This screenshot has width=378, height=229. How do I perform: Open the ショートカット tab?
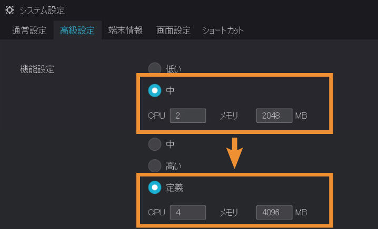[x=223, y=30]
